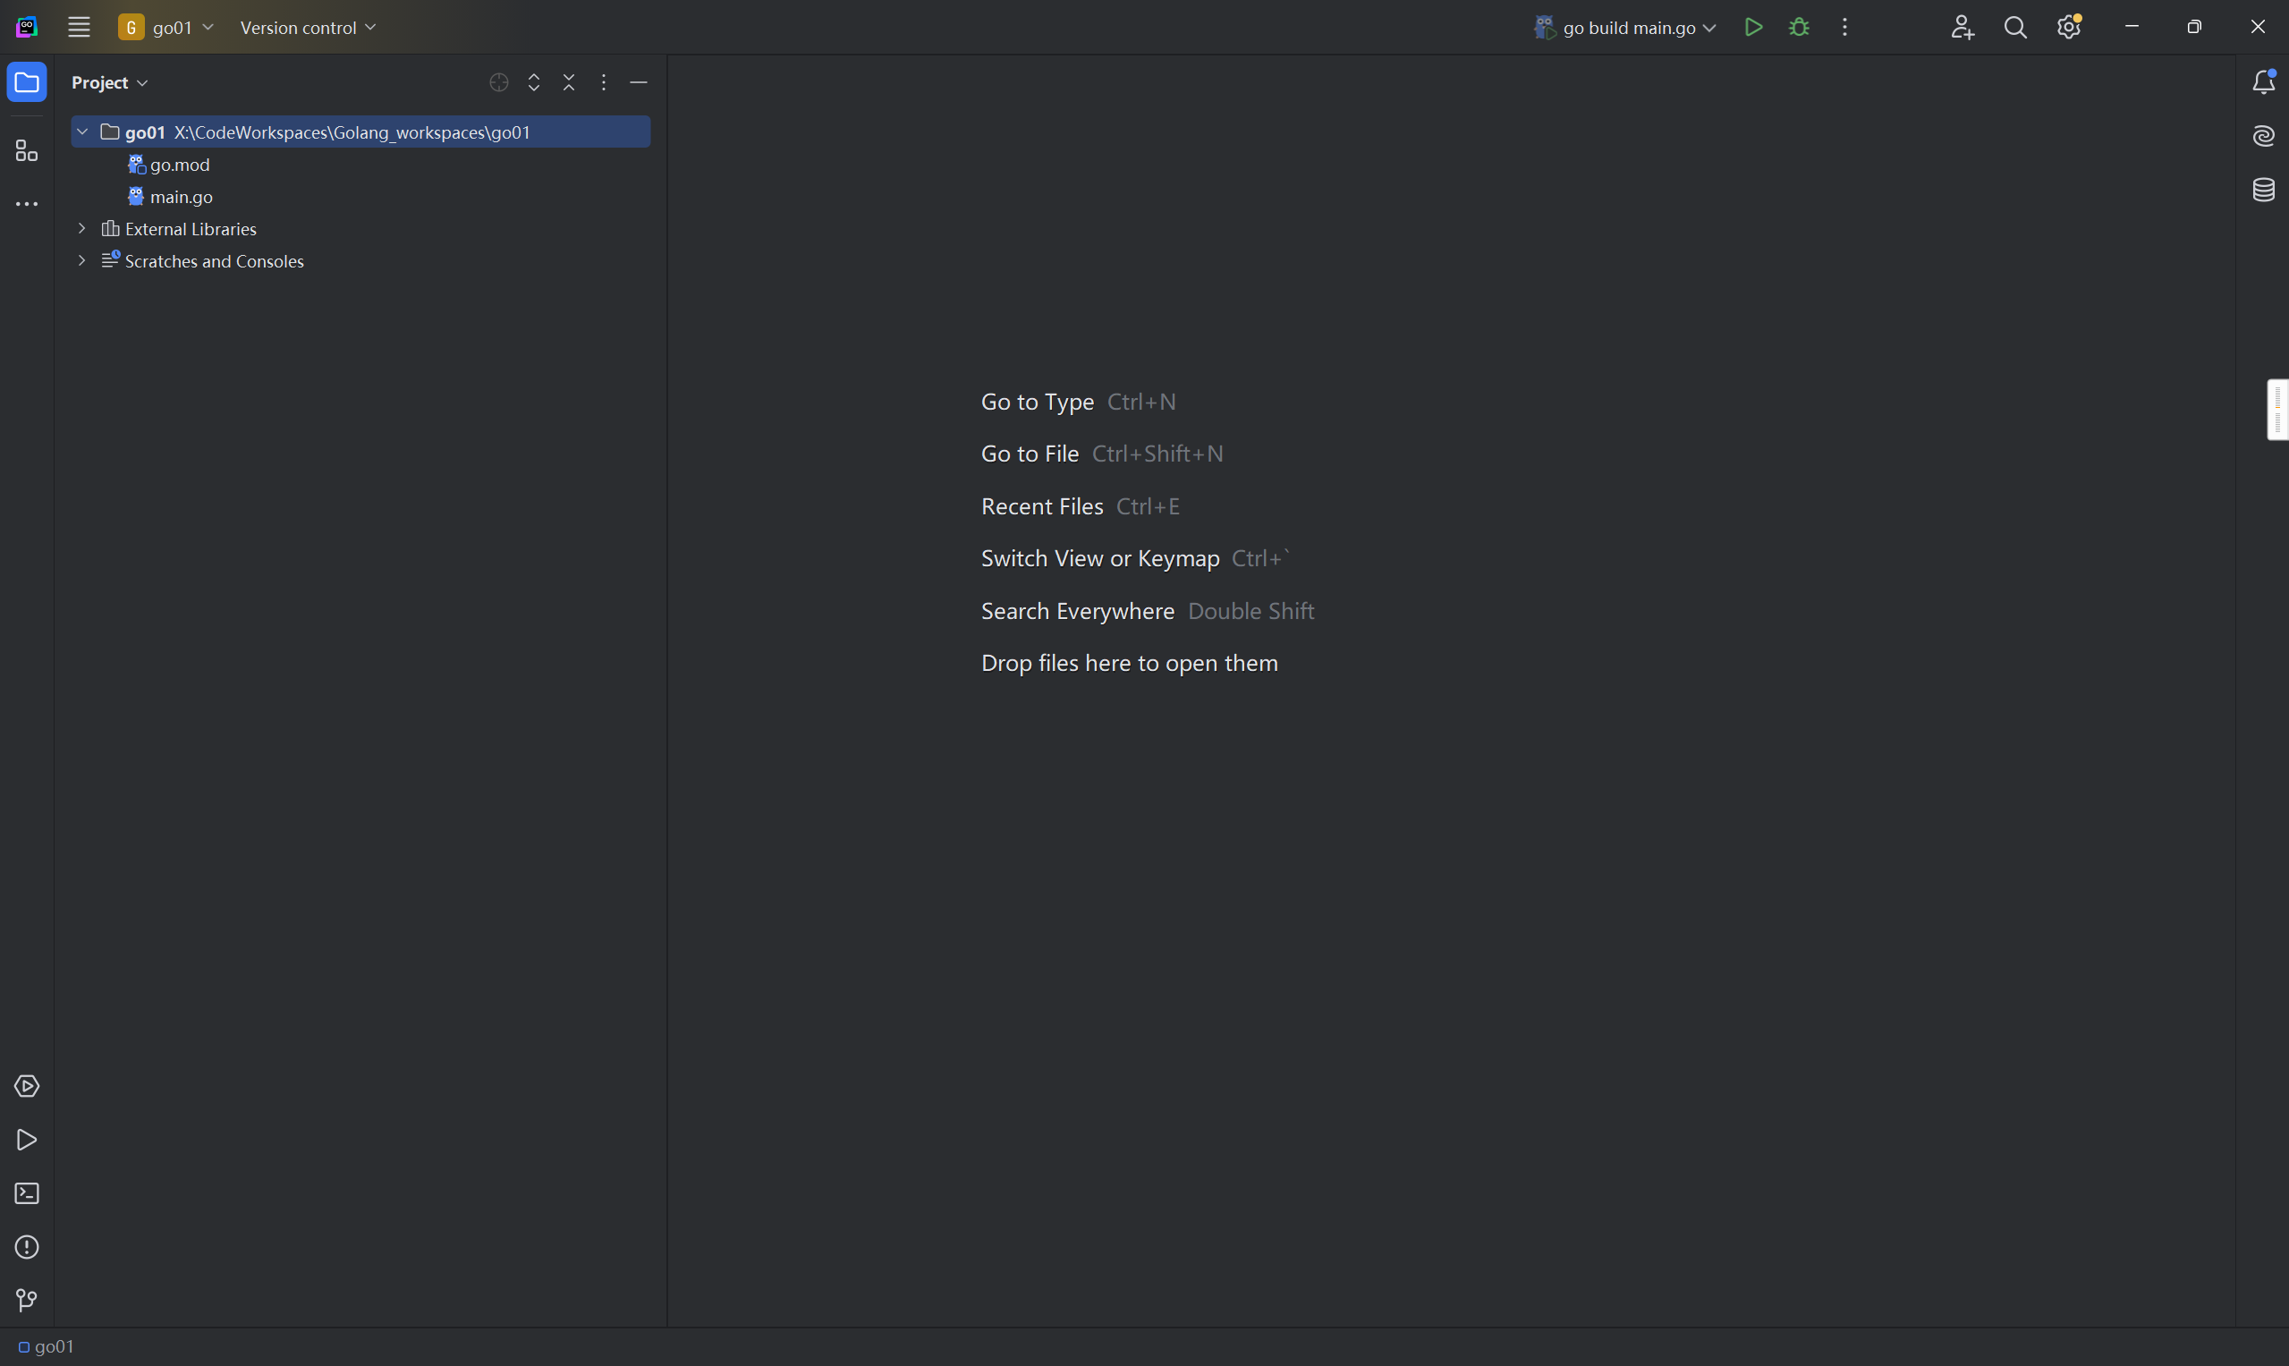Minimize the GoLand window
This screenshot has width=2289, height=1366.
[2132, 27]
